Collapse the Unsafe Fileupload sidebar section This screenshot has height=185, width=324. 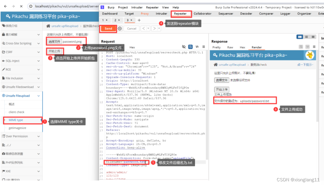click(22, 96)
